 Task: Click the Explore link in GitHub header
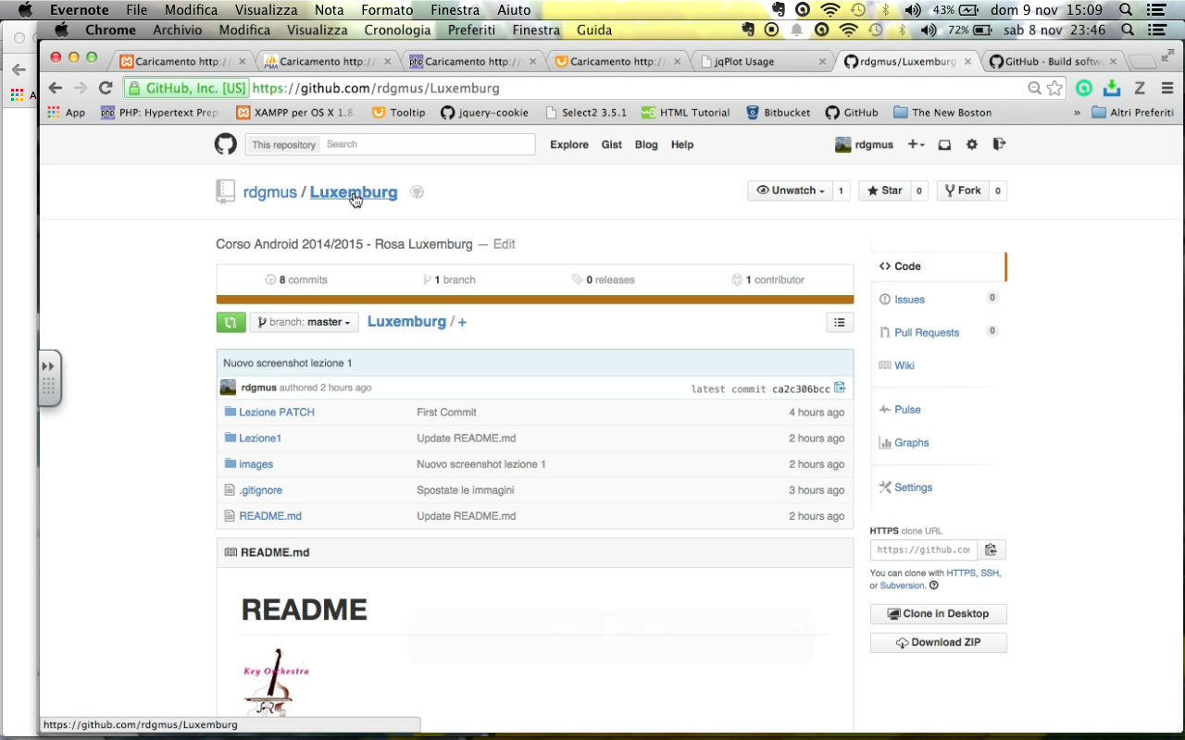tap(569, 144)
